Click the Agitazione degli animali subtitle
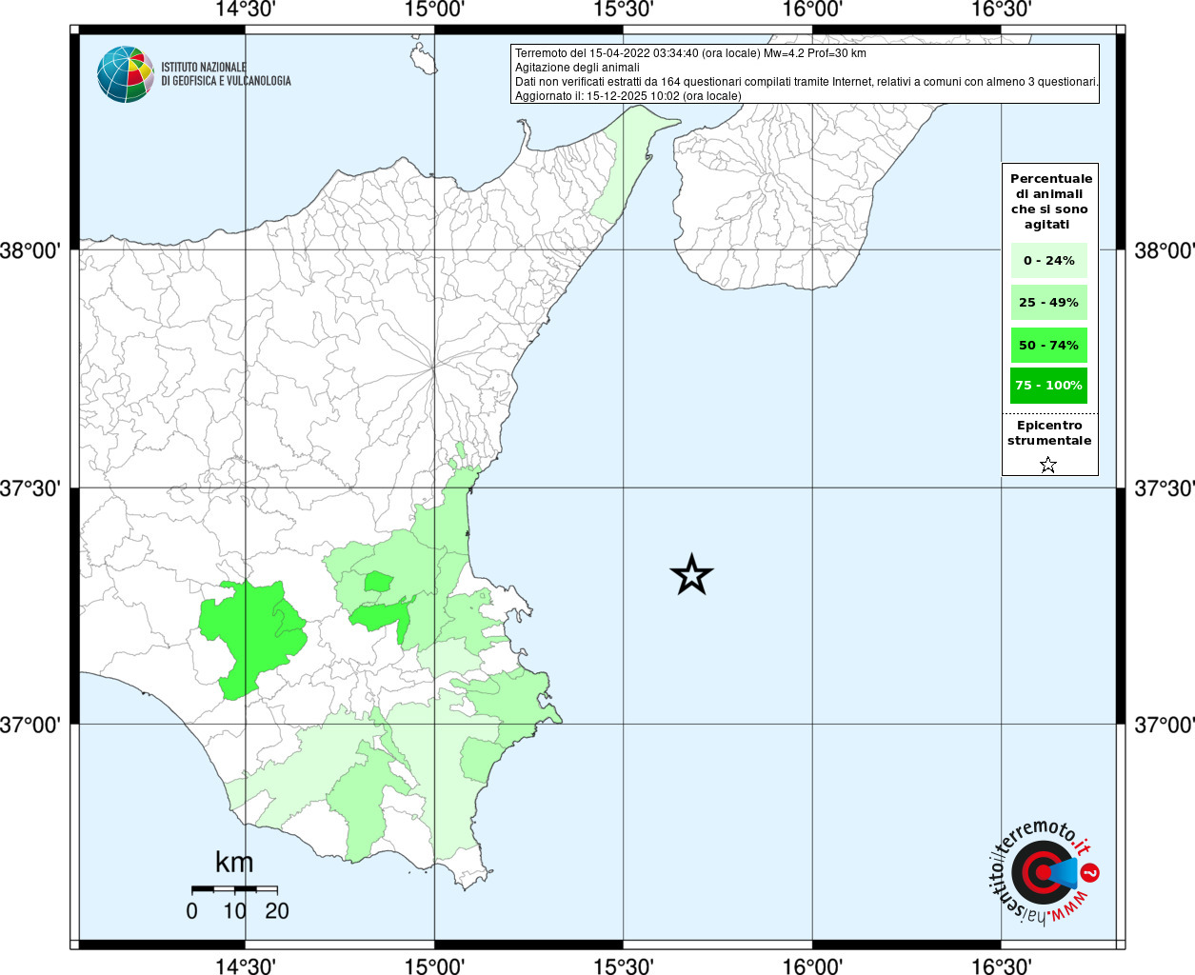The height and width of the screenshot is (975, 1195). click(577, 68)
